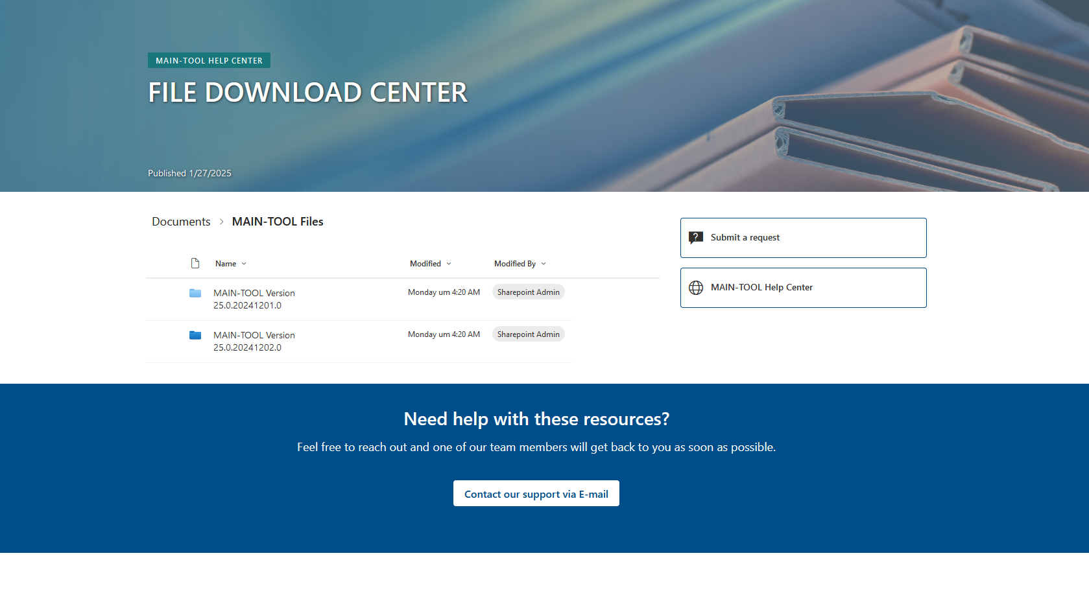Click the file type column icon
The image size is (1089, 606).
point(195,263)
